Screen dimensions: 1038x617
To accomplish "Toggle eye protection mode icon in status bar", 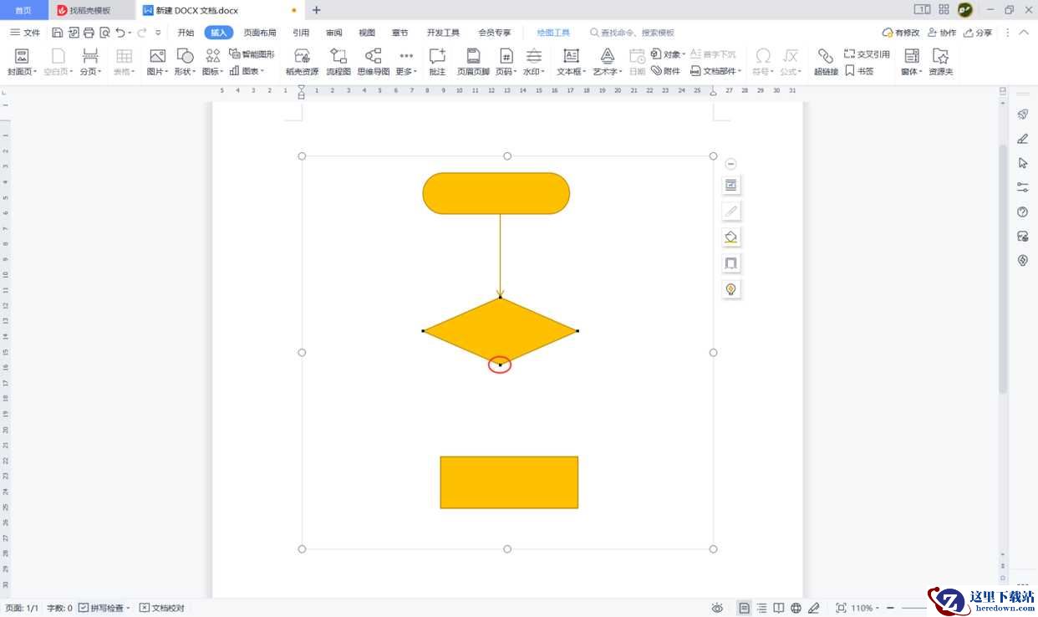I will pyautogui.click(x=717, y=608).
